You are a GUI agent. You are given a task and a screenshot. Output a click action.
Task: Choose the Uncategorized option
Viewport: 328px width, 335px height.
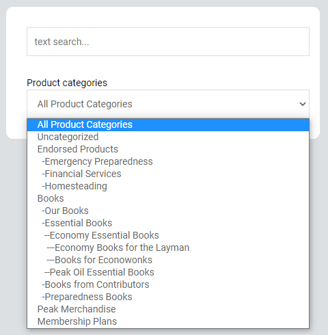pos(168,137)
